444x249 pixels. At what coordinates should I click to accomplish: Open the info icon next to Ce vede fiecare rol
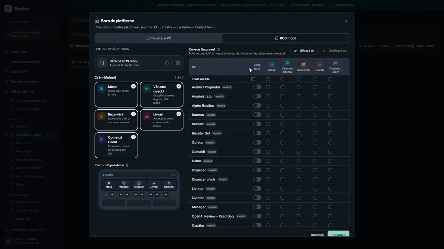click(x=218, y=49)
